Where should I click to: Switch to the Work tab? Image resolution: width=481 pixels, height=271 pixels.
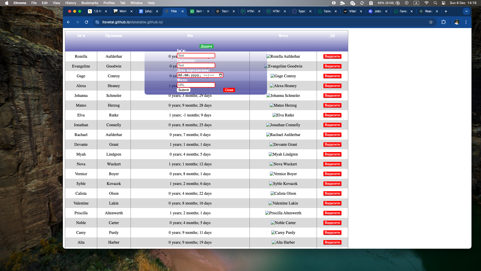pyautogui.click(x=123, y=11)
